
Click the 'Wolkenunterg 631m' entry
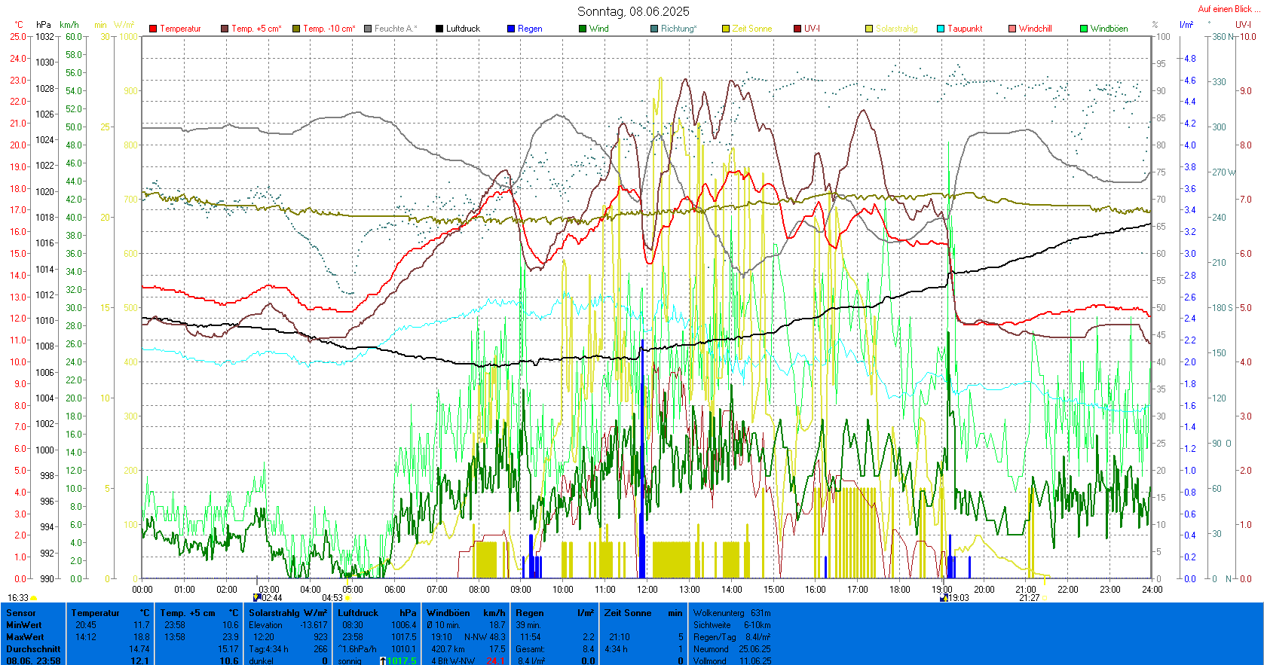click(732, 613)
